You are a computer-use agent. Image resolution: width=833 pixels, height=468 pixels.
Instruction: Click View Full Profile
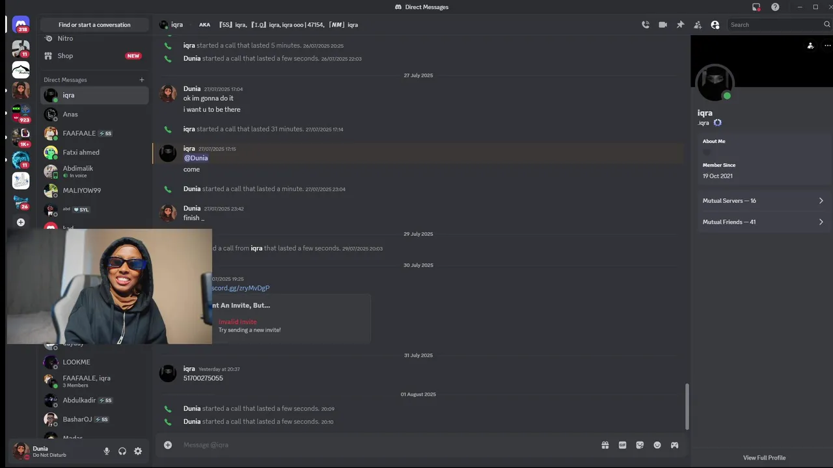pyautogui.click(x=764, y=458)
